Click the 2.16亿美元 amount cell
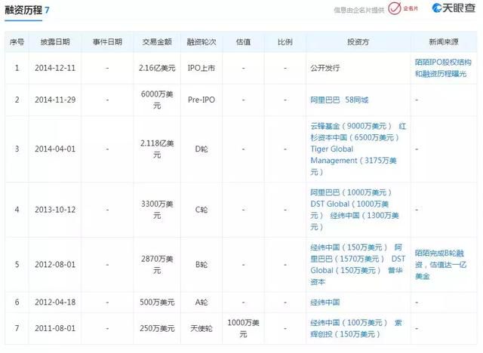Screen dimensions: 483x353 pos(157,68)
